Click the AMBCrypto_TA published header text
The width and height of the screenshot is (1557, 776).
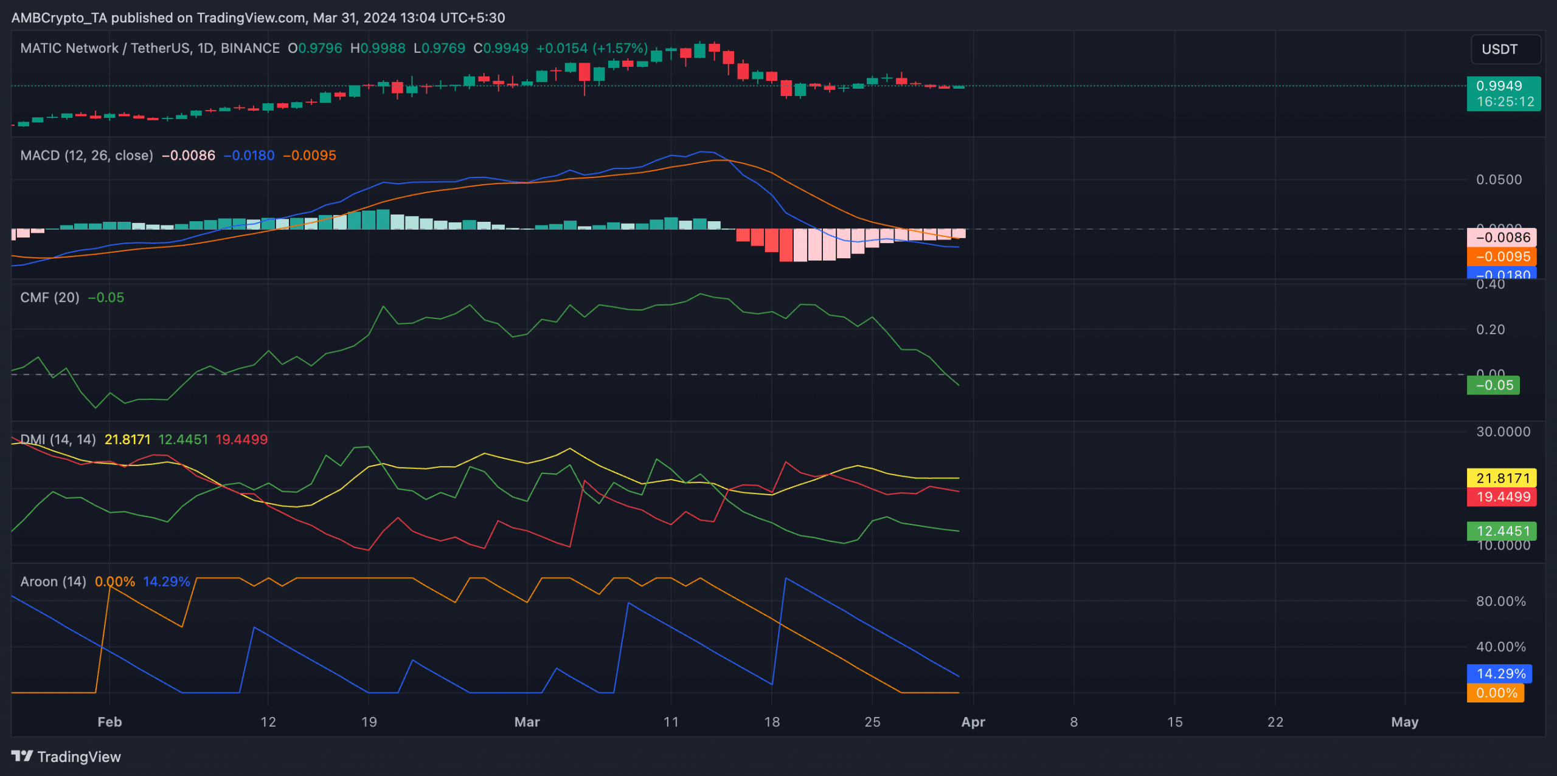click(258, 18)
